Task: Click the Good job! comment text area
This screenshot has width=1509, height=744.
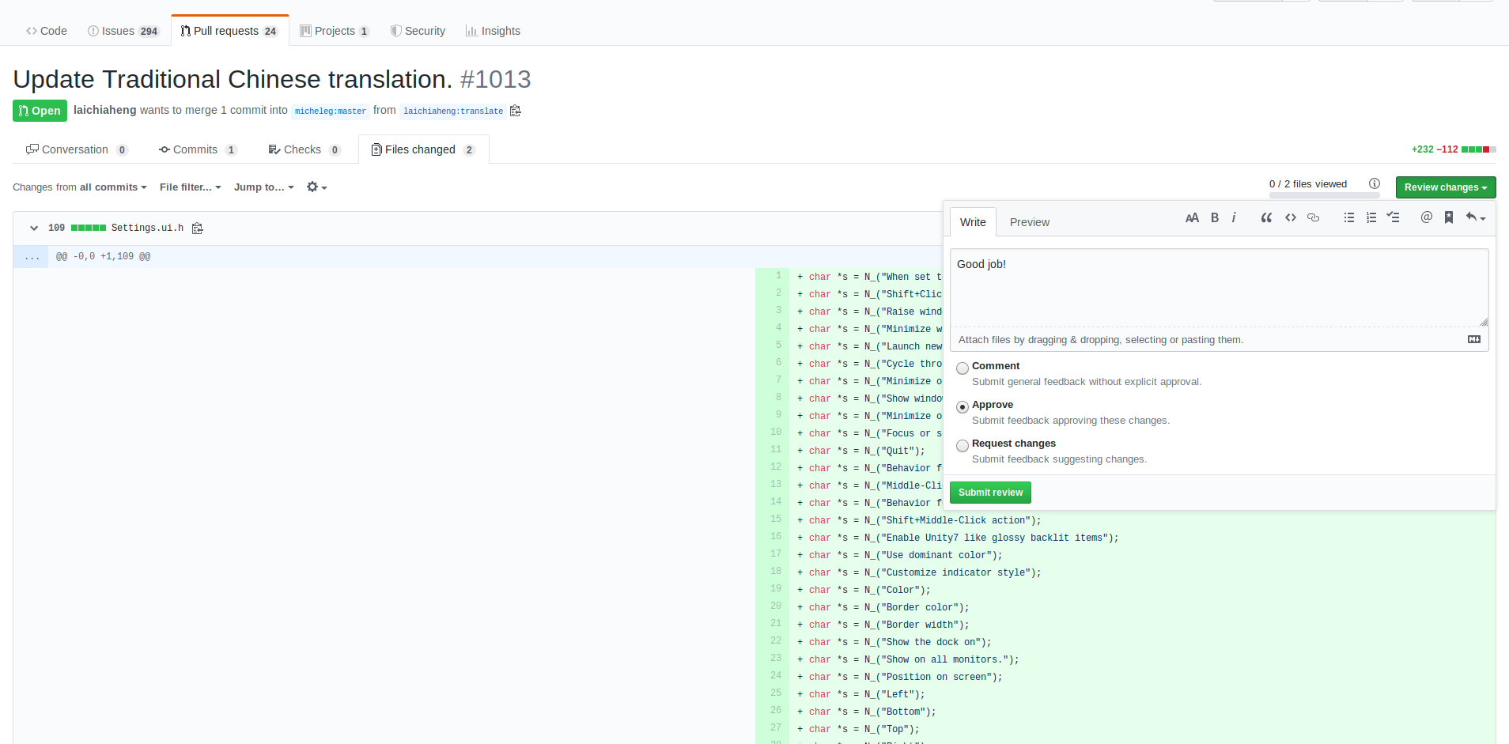Action: pyautogui.click(x=1220, y=288)
